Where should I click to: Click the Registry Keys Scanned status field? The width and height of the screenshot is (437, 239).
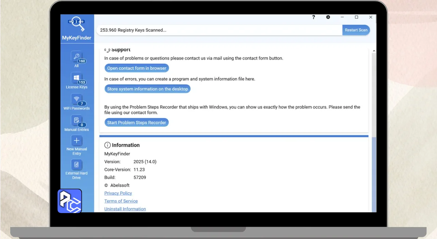point(220,30)
